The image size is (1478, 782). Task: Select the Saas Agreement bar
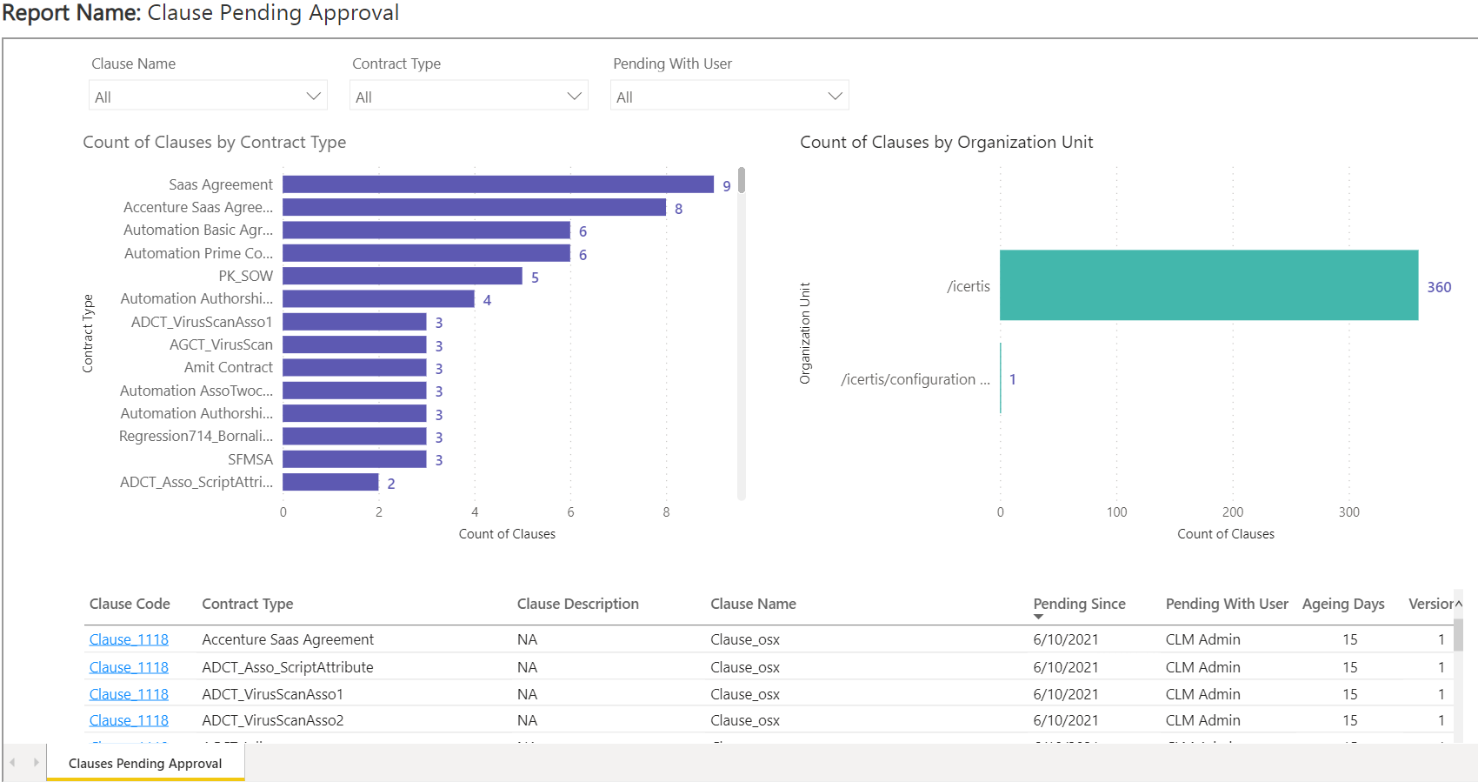(x=497, y=184)
